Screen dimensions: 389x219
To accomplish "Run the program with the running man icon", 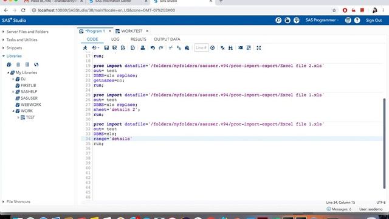I will [85, 48].
